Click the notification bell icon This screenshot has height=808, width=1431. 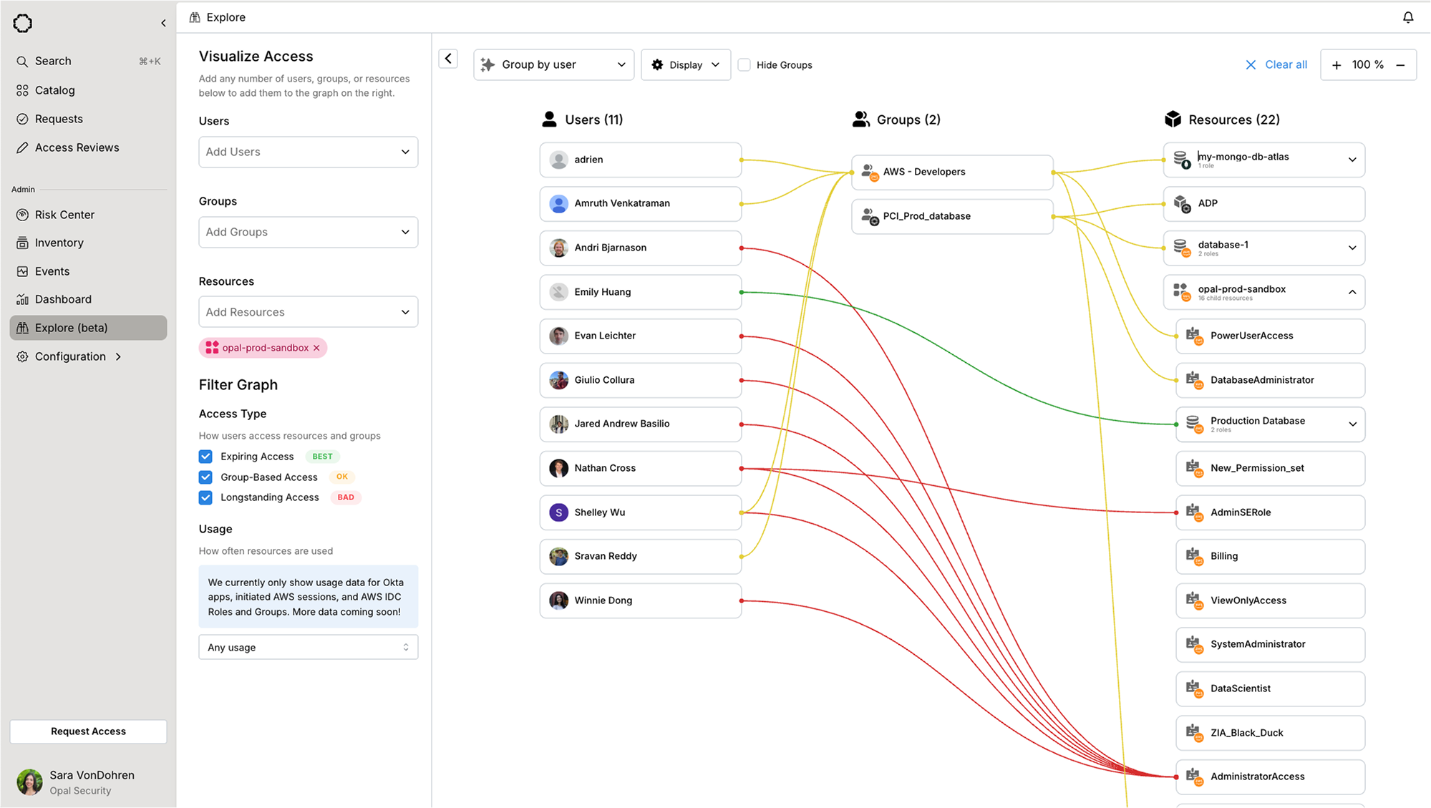[1407, 17]
